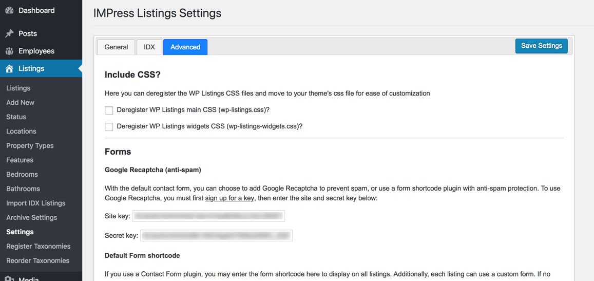The height and width of the screenshot is (281, 594).
Task: Click the Listings house icon
Action: coord(9,69)
